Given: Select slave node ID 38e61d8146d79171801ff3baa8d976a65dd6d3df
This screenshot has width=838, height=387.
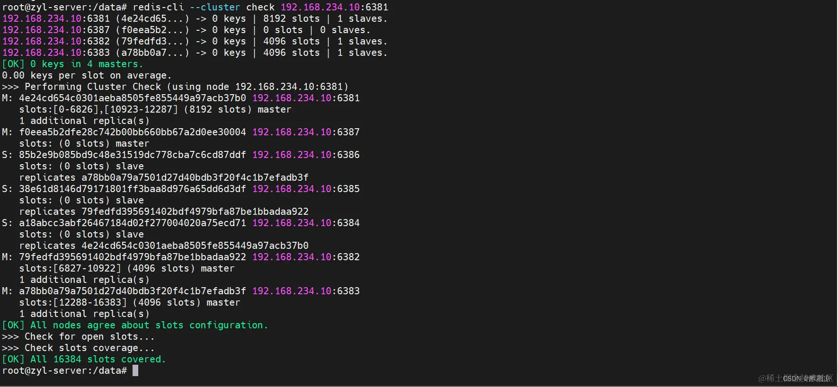Looking at the screenshot, I should click(133, 189).
